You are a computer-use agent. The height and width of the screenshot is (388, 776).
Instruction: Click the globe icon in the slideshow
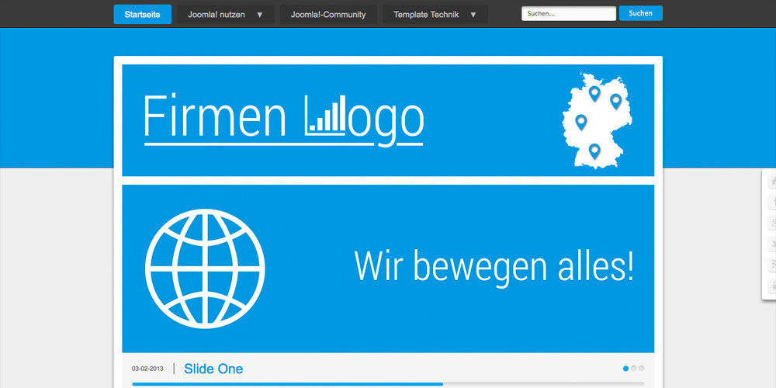tap(205, 266)
